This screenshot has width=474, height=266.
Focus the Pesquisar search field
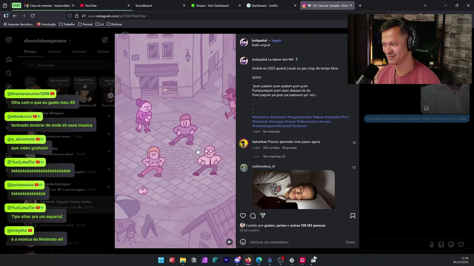tap(66, 65)
